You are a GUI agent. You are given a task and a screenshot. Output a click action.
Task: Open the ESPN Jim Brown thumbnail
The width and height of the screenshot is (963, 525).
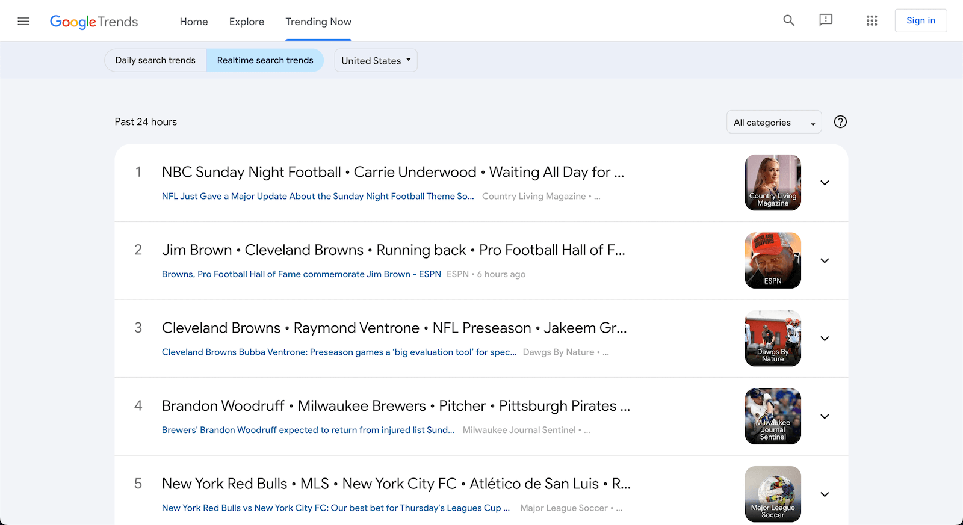click(773, 260)
